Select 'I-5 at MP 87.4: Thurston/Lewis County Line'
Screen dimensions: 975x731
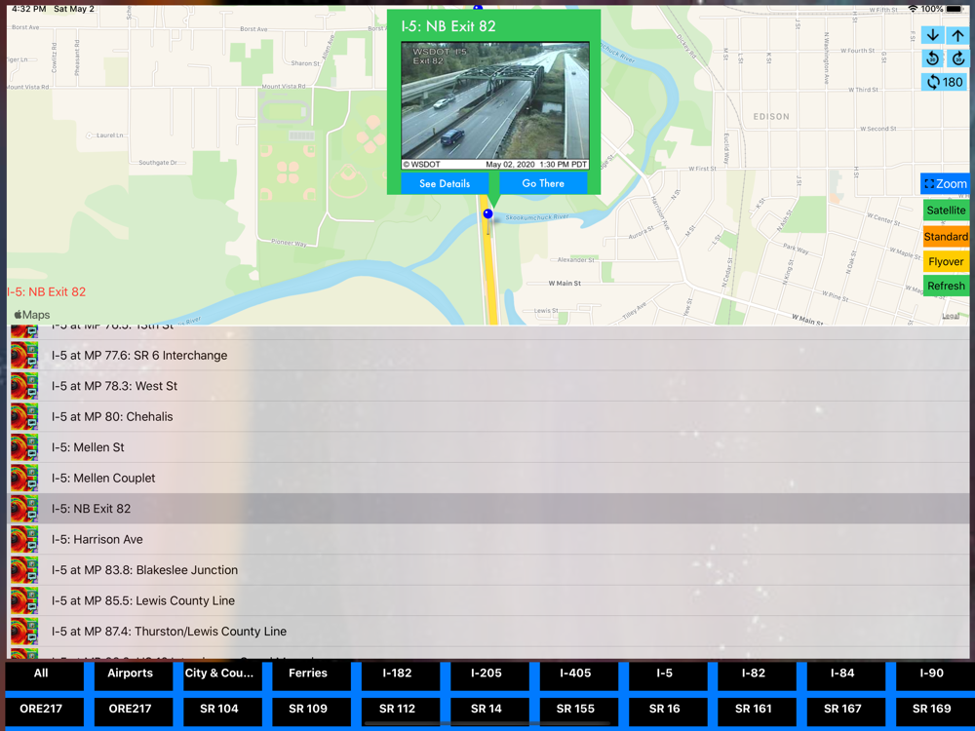coord(169,632)
